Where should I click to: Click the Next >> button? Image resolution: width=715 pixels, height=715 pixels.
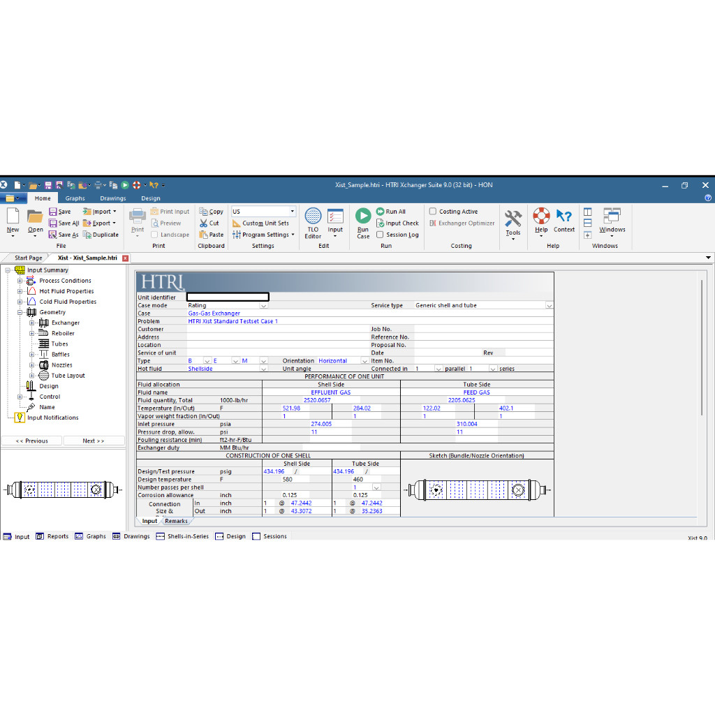pyautogui.click(x=94, y=441)
